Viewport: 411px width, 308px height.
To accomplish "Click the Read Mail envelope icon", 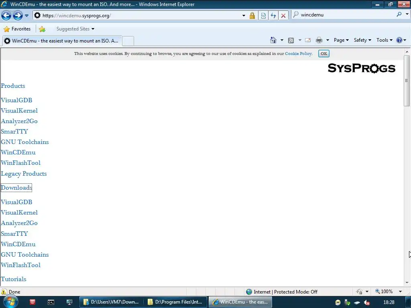I will point(308,40).
